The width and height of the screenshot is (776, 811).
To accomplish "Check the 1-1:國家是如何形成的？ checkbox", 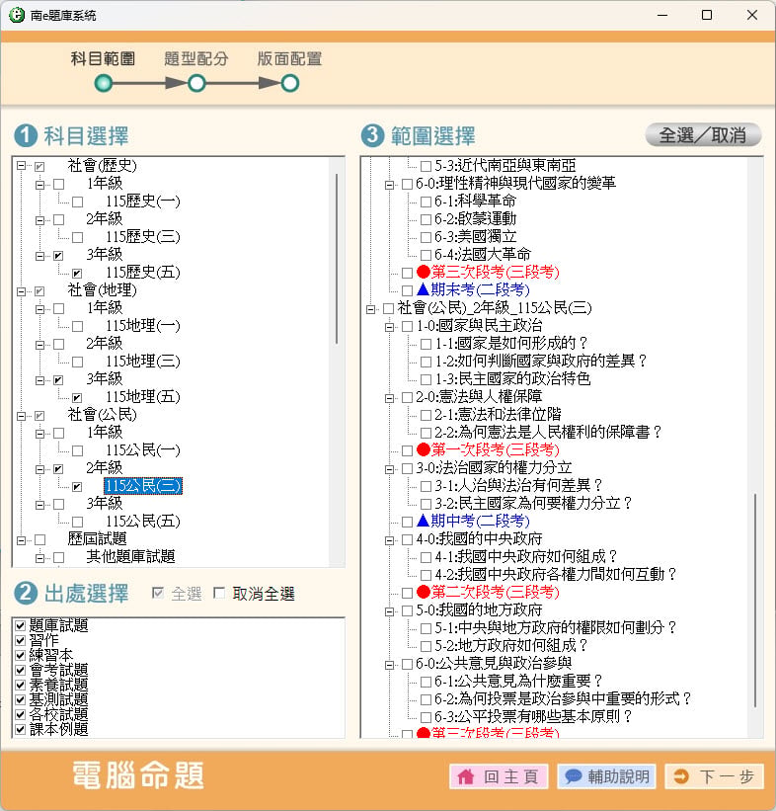I will pos(426,344).
